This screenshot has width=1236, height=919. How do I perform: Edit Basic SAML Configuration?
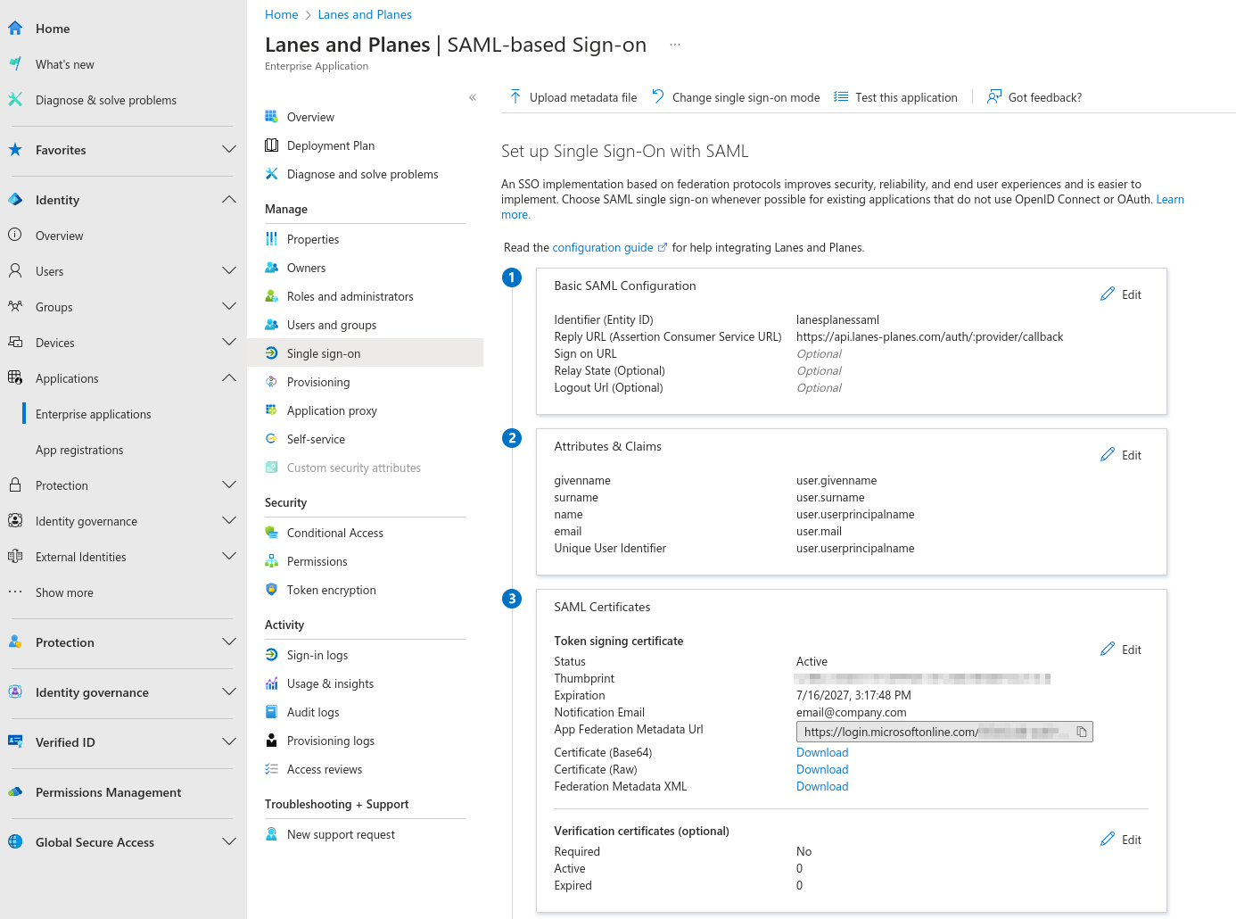[1121, 294]
